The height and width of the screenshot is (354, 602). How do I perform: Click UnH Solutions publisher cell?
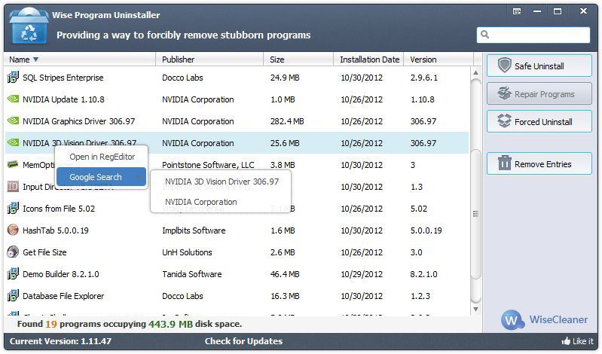click(x=187, y=252)
